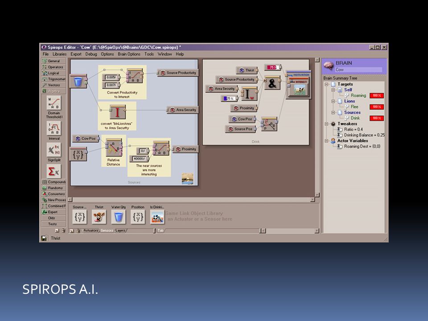Viewport: 428px width, 321px height.
Task: Click the Cow name field under BRAIN
Action: (358, 70)
